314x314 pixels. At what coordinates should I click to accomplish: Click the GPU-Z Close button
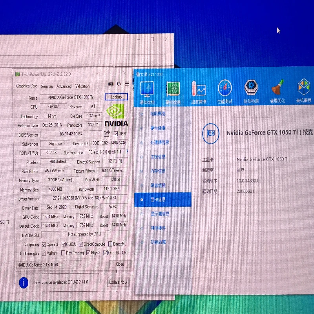120,264
